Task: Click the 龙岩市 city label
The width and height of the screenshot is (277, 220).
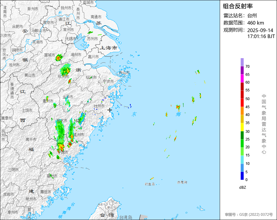Action: pyautogui.click(x=8, y=195)
